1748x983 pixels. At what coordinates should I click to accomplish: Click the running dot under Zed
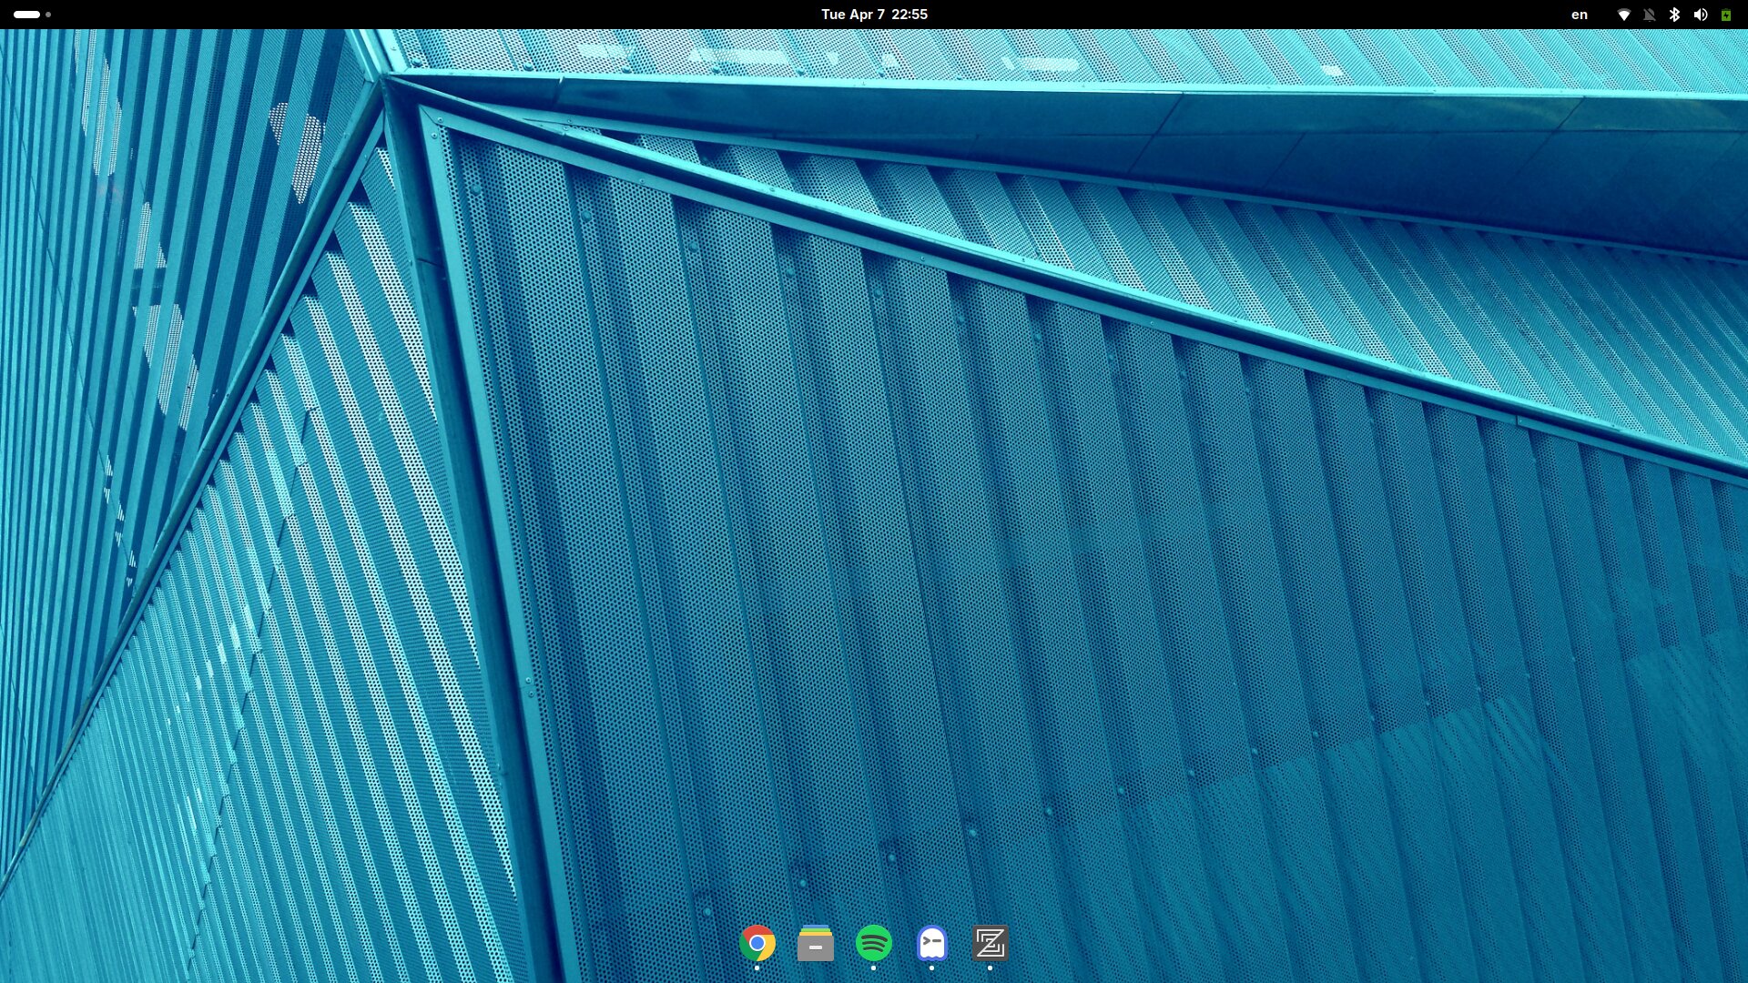[990, 968]
